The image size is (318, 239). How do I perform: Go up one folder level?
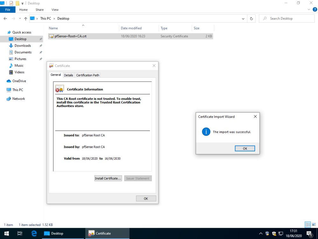(25, 18)
